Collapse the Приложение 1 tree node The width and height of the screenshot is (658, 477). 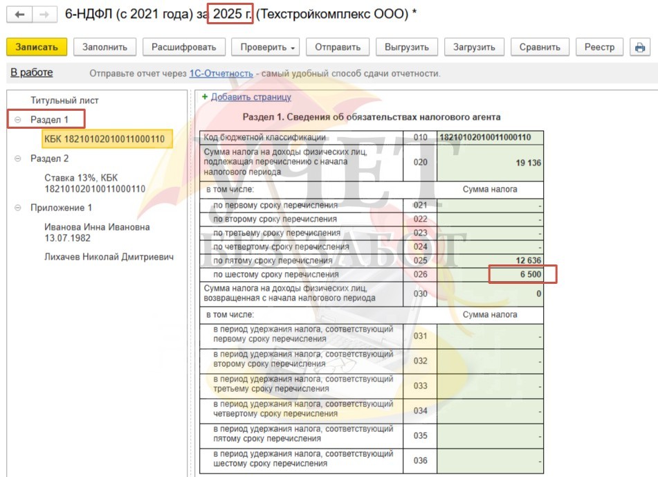[x=17, y=208]
